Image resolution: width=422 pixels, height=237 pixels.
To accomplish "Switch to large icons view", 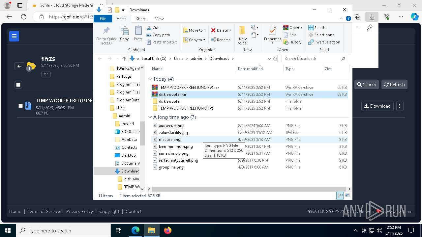I will (347, 196).
